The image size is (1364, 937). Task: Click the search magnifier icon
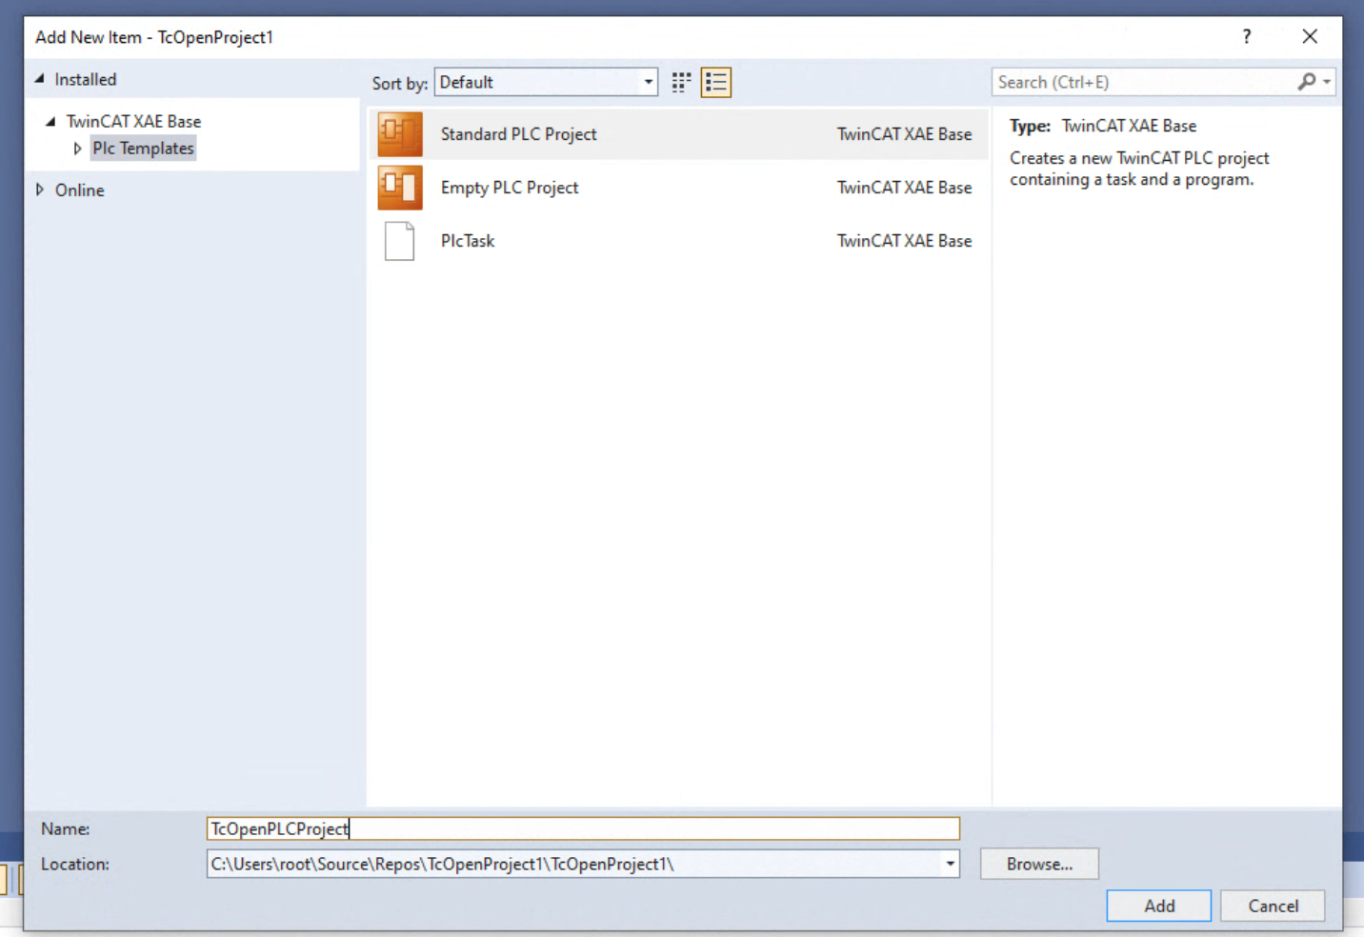point(1307,82)
